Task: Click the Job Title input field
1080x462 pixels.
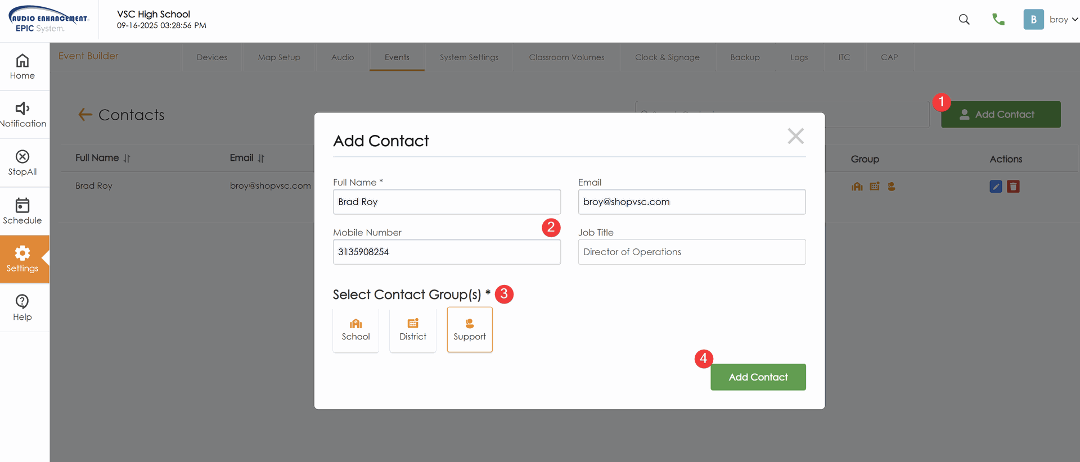Action: [691, 252]
